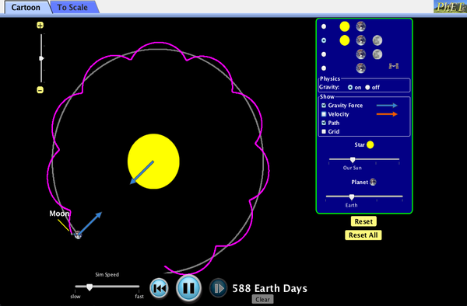The width and height of the screenshot is (467, 306).
Task: Click the "Our Sun" slider label
Action: coord(353,168)
